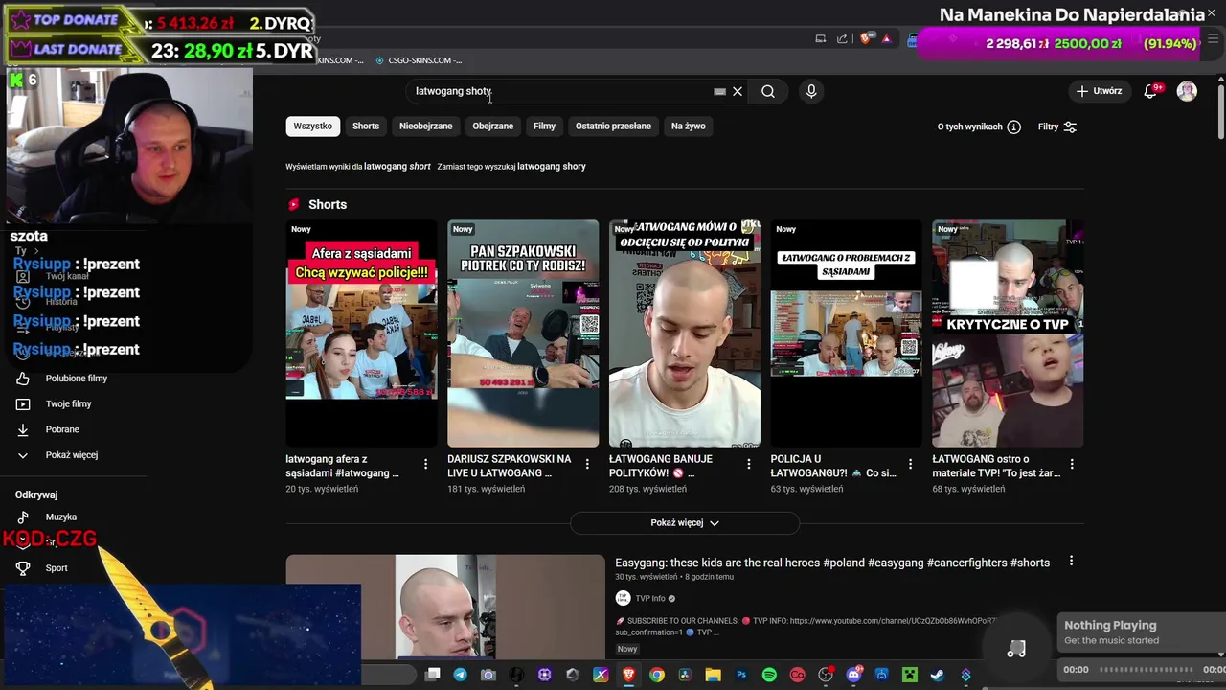
Task: Open Easygang: these kids are the real heroes video
Action: tap(832, 563)
